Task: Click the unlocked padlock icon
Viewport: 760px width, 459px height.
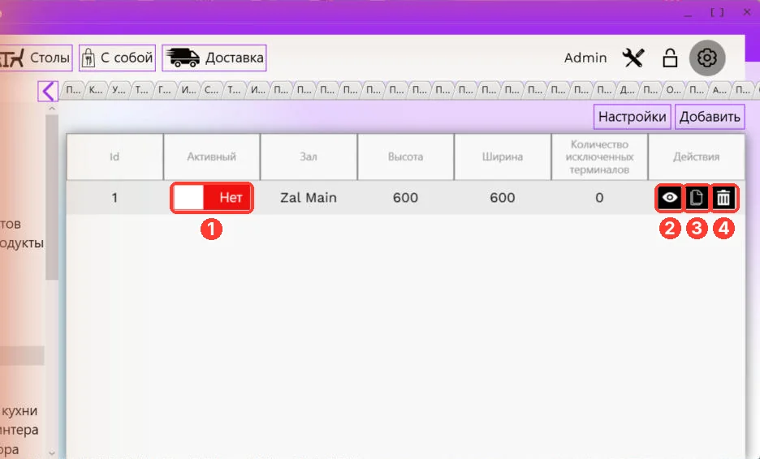Action: point(670,58)
